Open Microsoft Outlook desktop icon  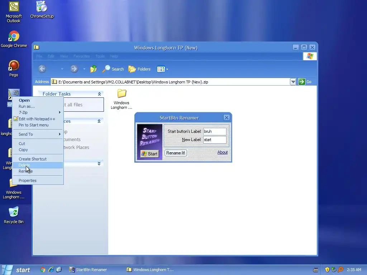click(x=14, y=12)
